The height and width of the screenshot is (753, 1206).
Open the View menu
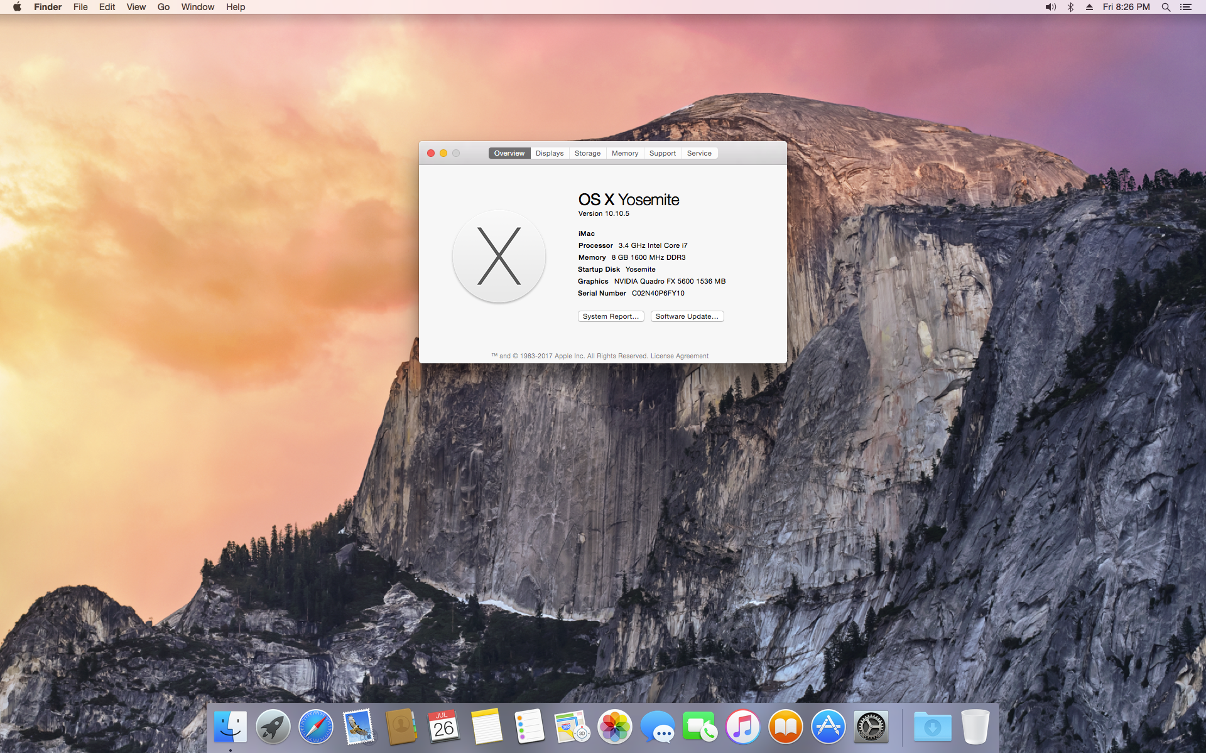136,7
